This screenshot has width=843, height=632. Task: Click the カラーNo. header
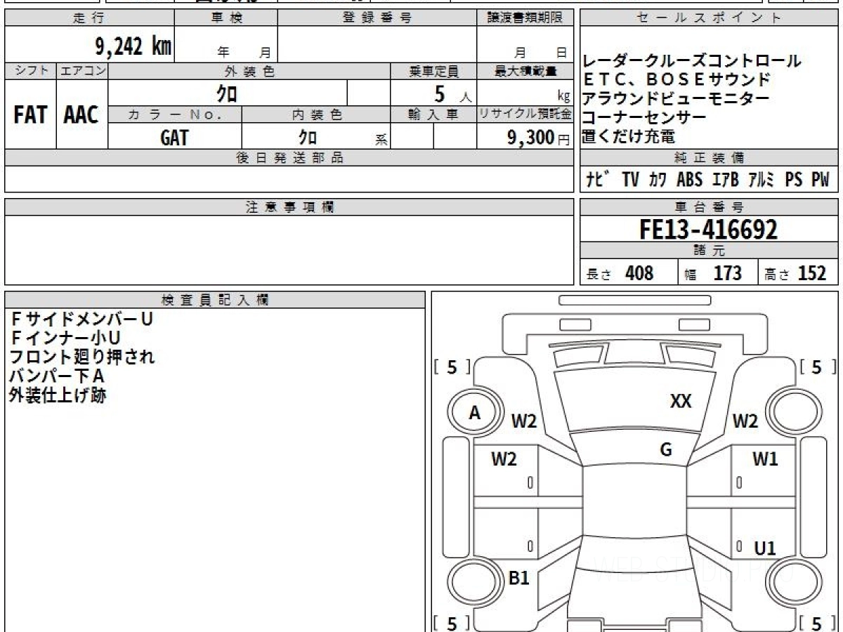(175, 114)
